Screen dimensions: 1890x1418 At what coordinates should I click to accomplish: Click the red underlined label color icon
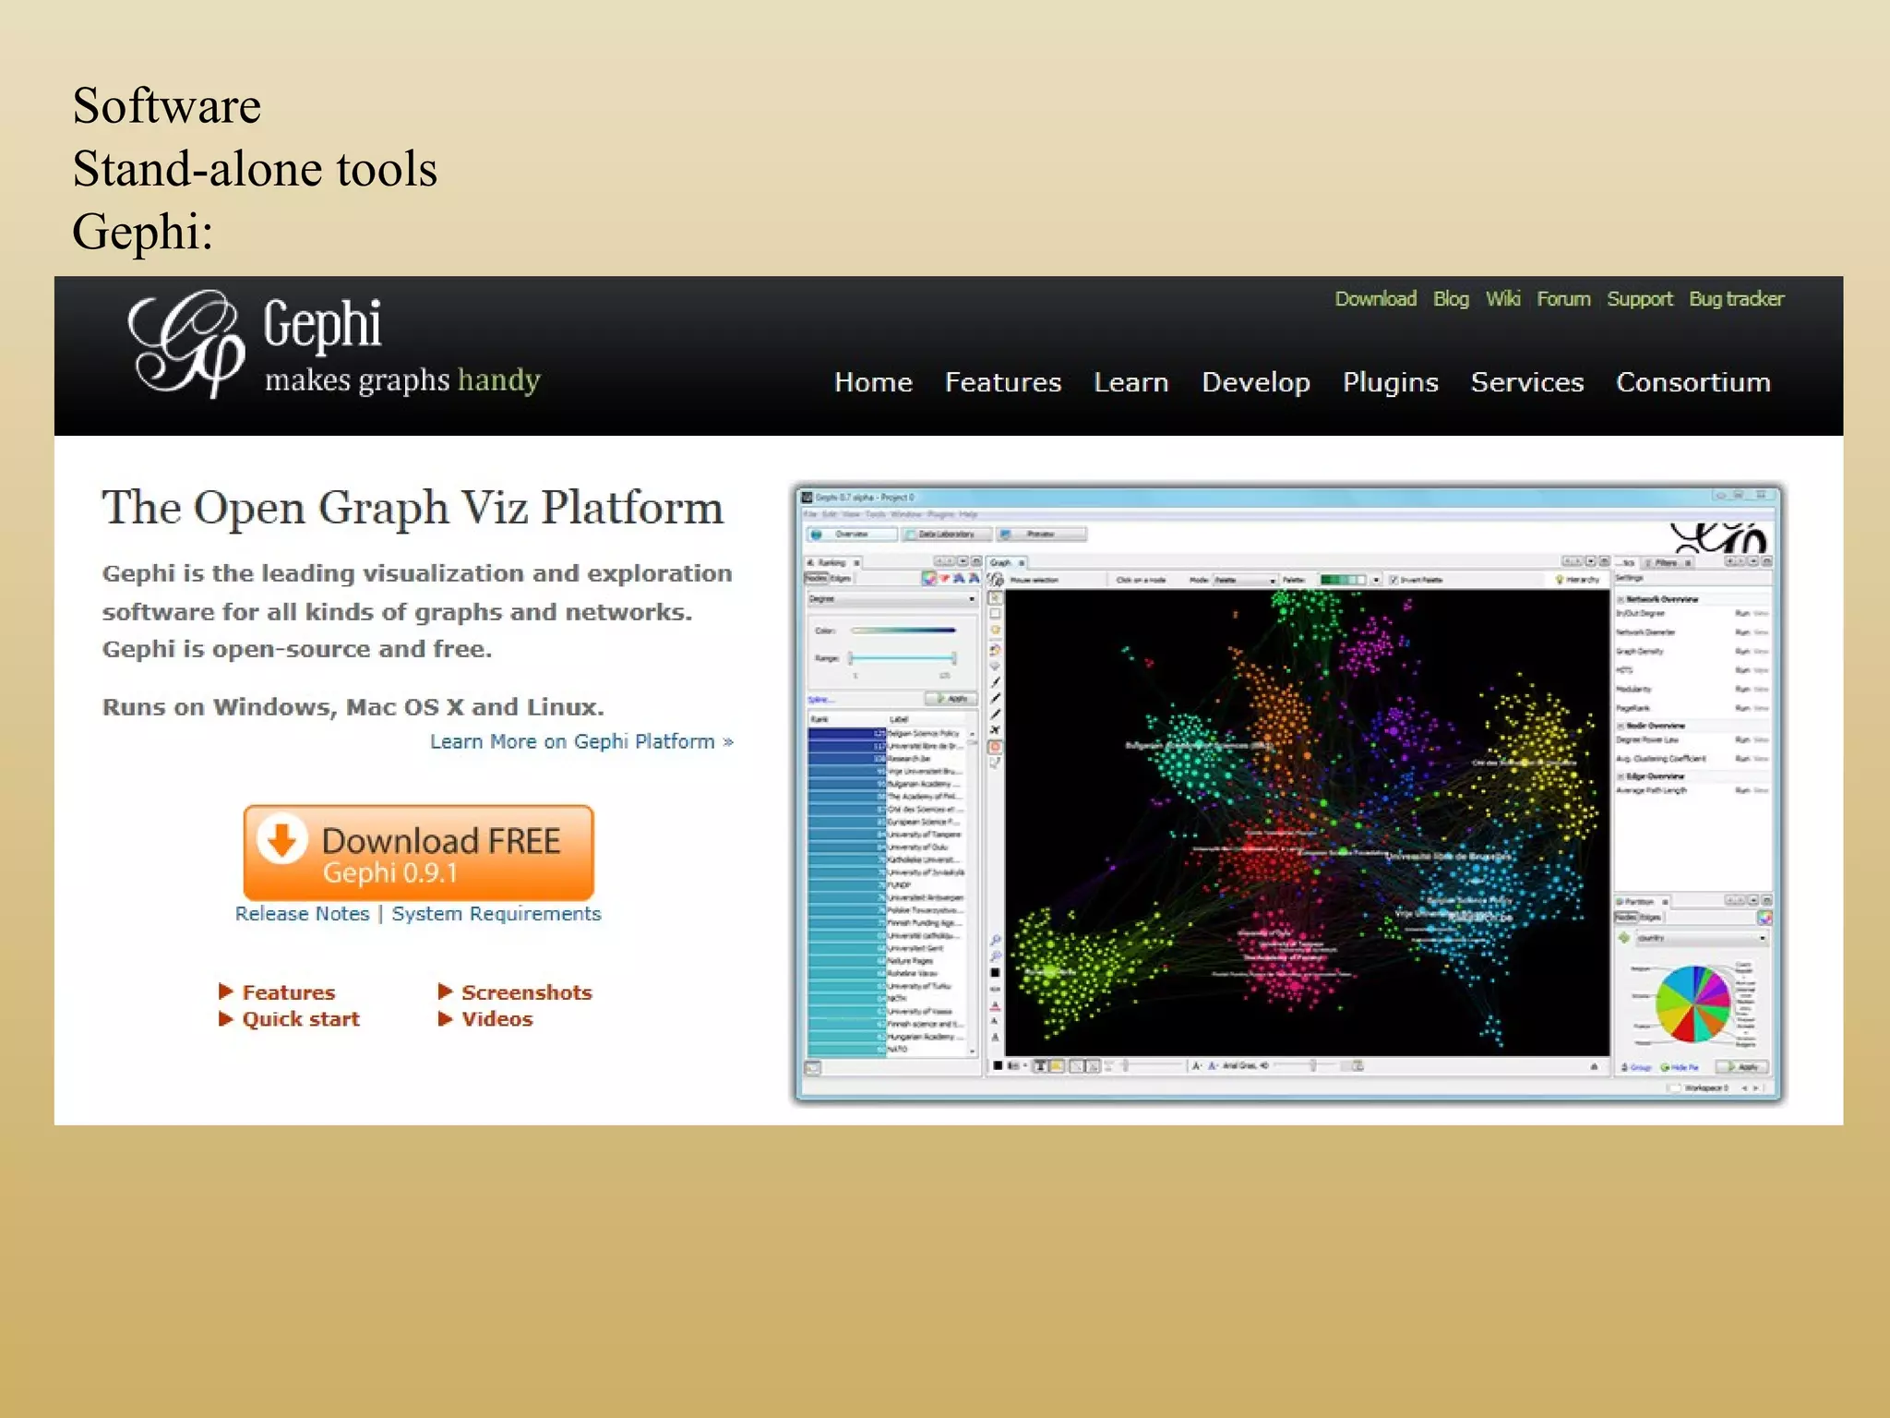tap(995, 1005)
